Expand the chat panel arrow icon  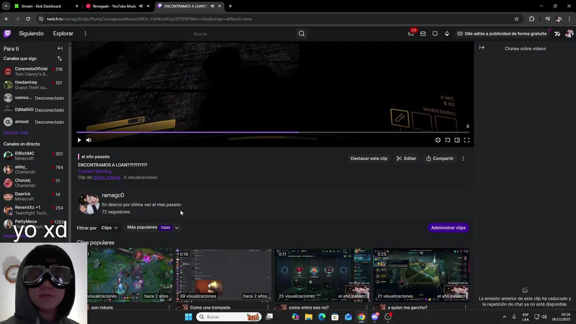pos(482,48)
